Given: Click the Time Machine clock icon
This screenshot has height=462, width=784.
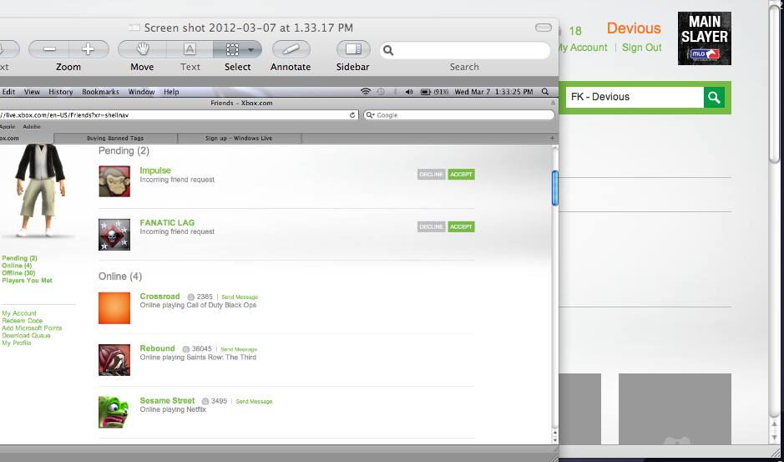Looking at the screenshot, I should point(381,92).
